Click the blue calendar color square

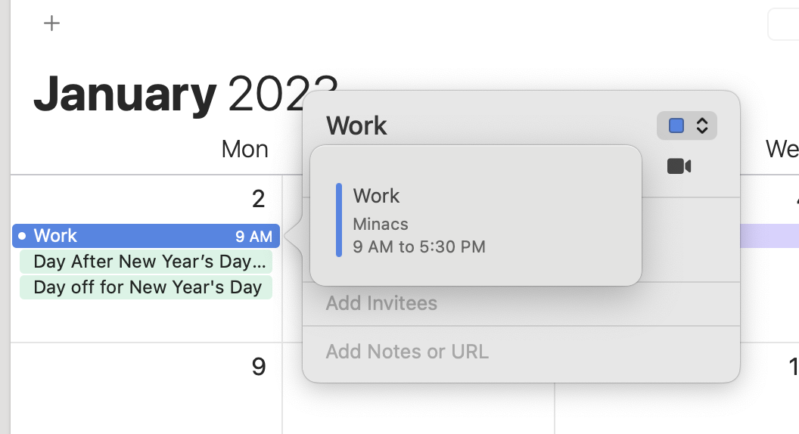676,126
